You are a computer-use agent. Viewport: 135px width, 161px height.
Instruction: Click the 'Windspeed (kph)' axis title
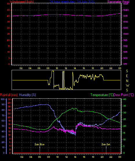click(22, 1)
